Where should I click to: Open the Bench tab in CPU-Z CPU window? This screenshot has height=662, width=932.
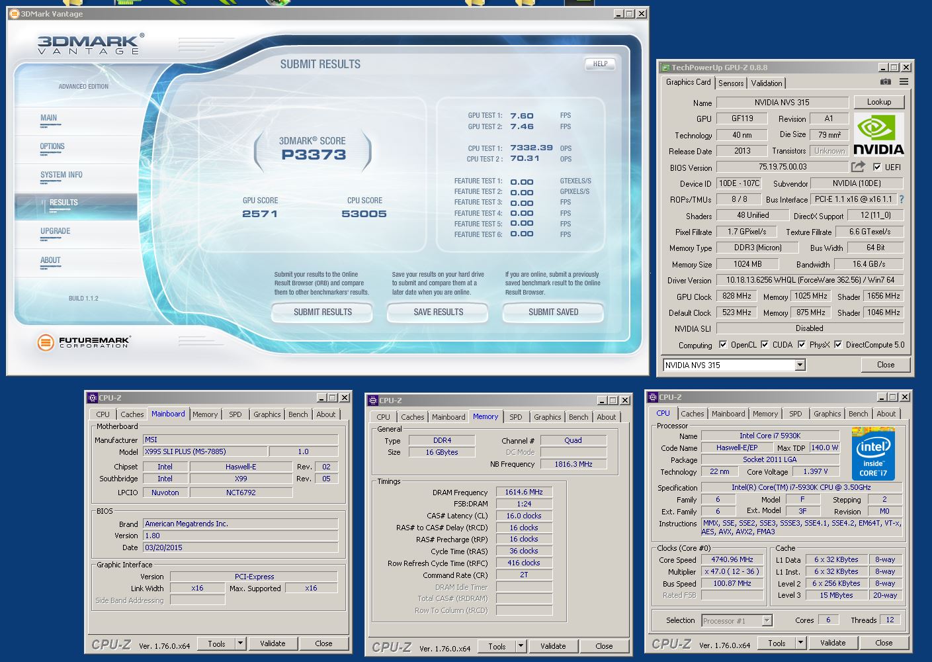858,414
